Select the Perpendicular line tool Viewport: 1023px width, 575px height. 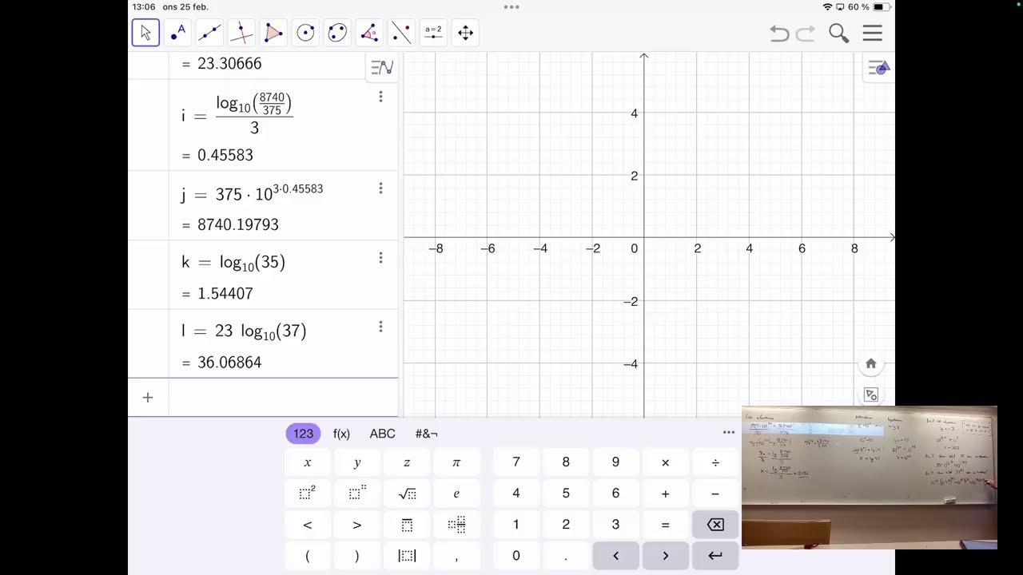click(241, 33)
